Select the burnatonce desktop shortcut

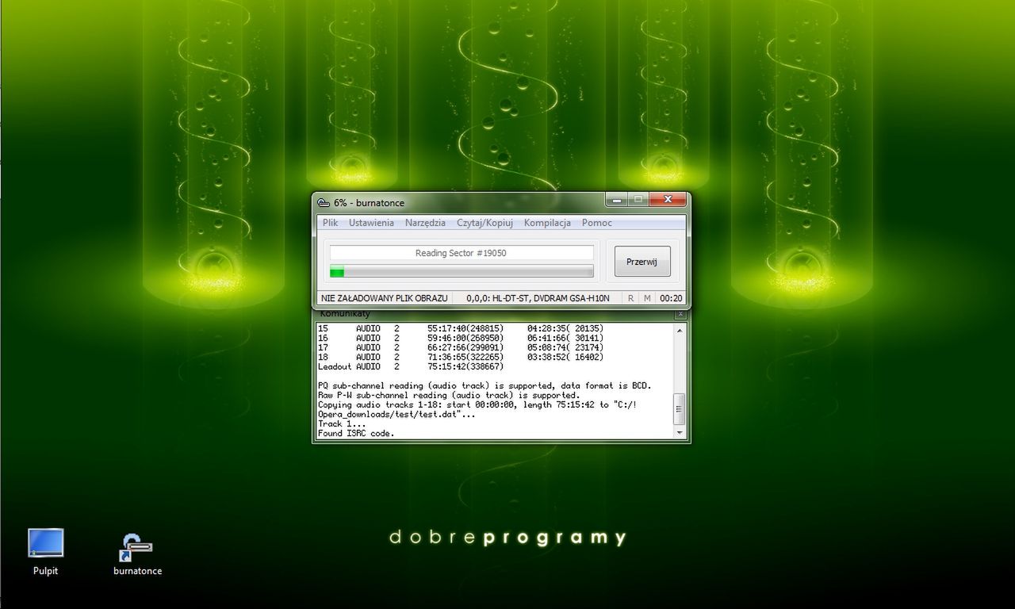(x=137, y=553)
